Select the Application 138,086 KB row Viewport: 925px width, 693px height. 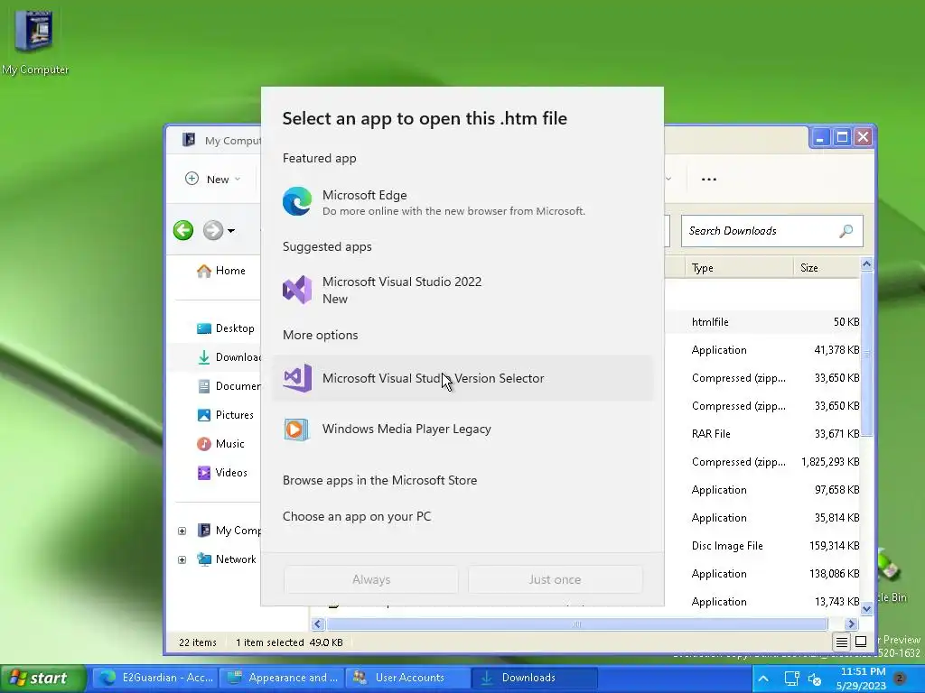[762, 574]
